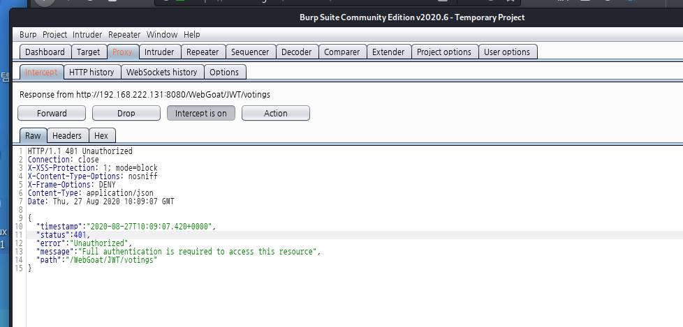Screen dimensions: 683x327
Task: Open the Sequencer tab
Action: click(x=250, y=52)
